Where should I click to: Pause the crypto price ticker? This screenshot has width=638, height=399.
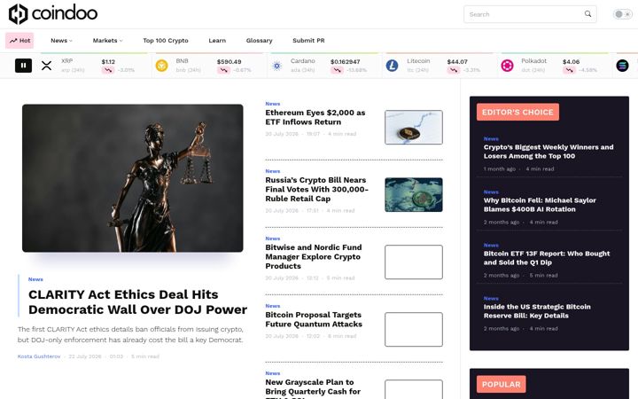click(24, 65)
